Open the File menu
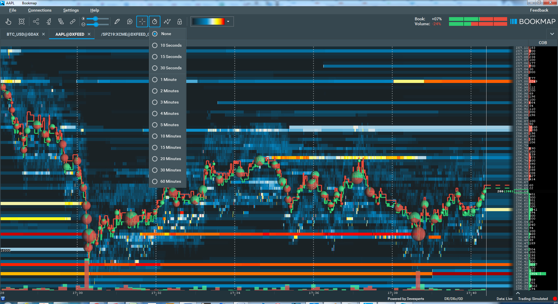Screen dimensions: 558x304 point(13,10)
